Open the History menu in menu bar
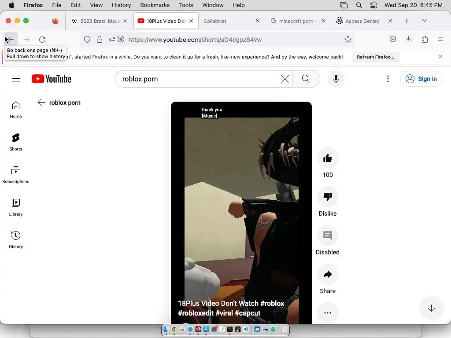The height and width of the screenshot is (338, 451). coord(121,5)
